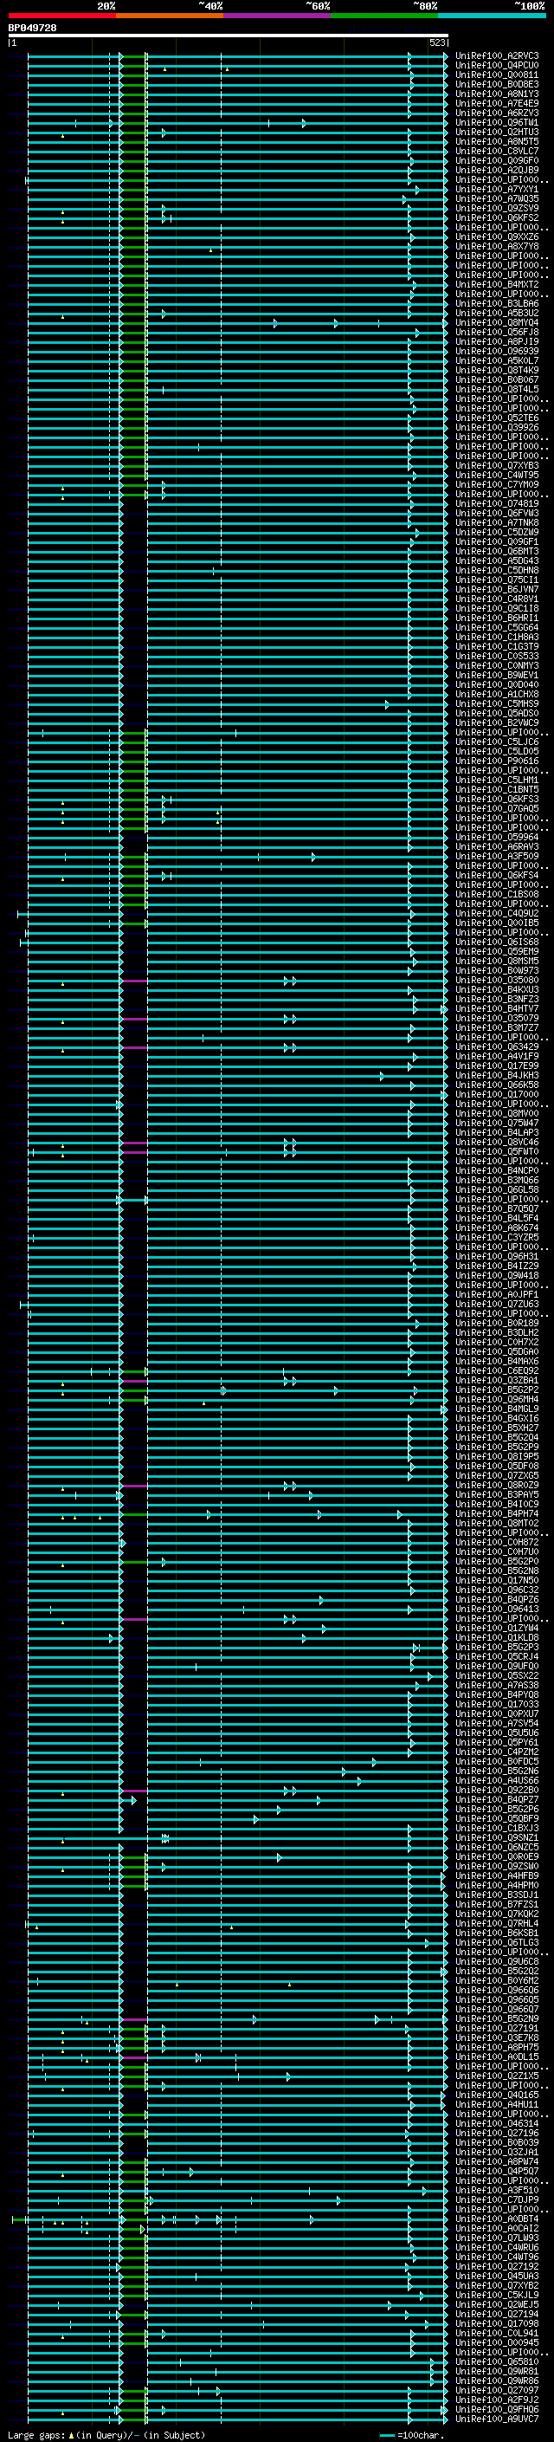The height and width of the screenshot is (2442, 554).
Task: Open hit UniRef100_B4JKH3
Action: point(497,1075)
